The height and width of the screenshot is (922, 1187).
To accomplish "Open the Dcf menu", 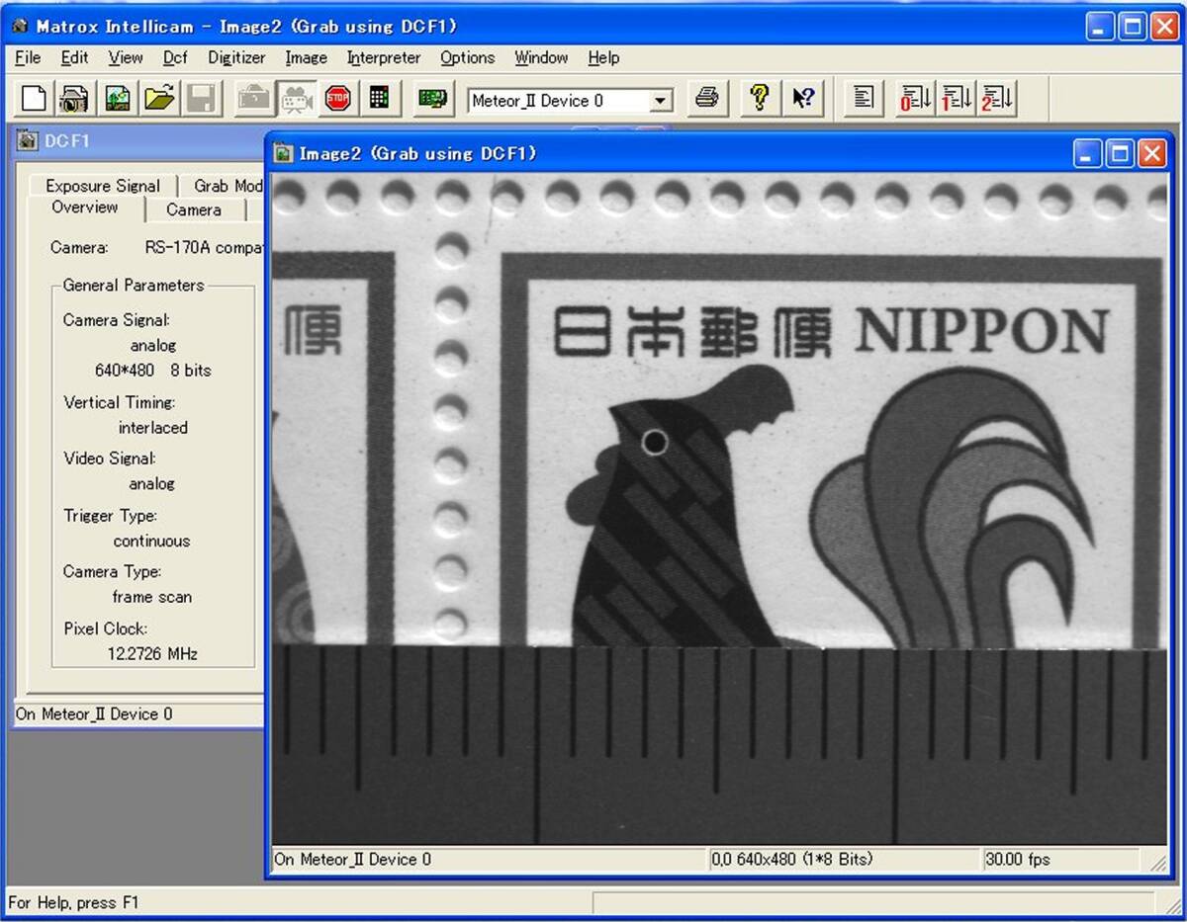I will [175, 57].
